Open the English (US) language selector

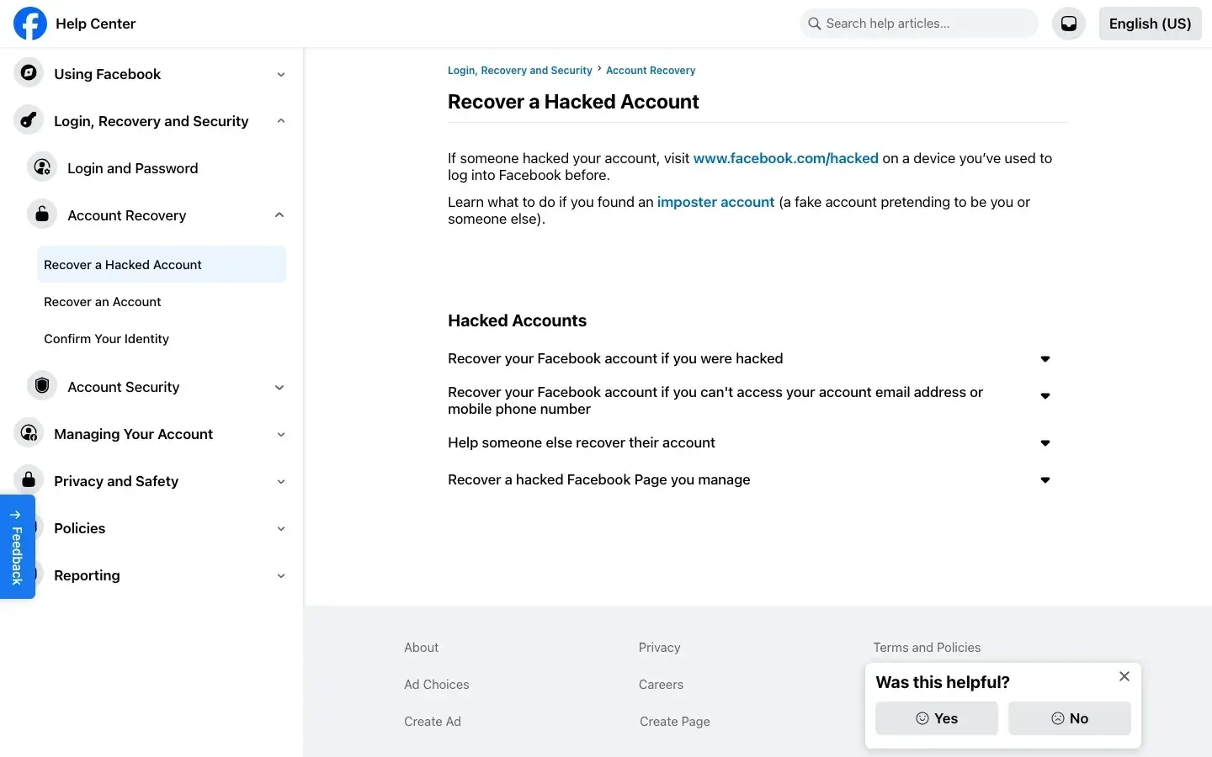coord(1150,24)
